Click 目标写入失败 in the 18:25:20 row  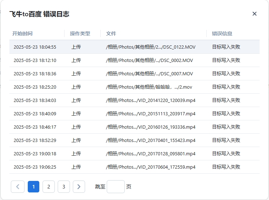tap(226, 87)
